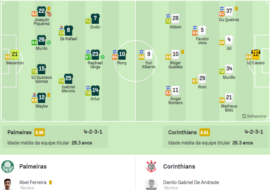The height and width of the screenshot is (190, 270).
Task: Click the Corinthians 6.61 team rating badge
Action: (205, 133)
